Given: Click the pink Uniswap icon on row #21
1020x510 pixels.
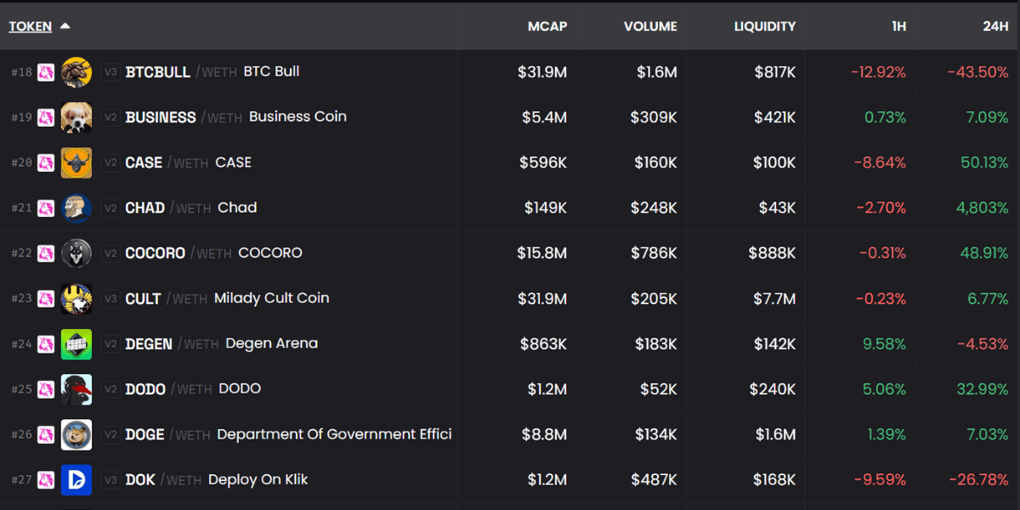Looking at the screenshot, I should click(x=46, y=208).
